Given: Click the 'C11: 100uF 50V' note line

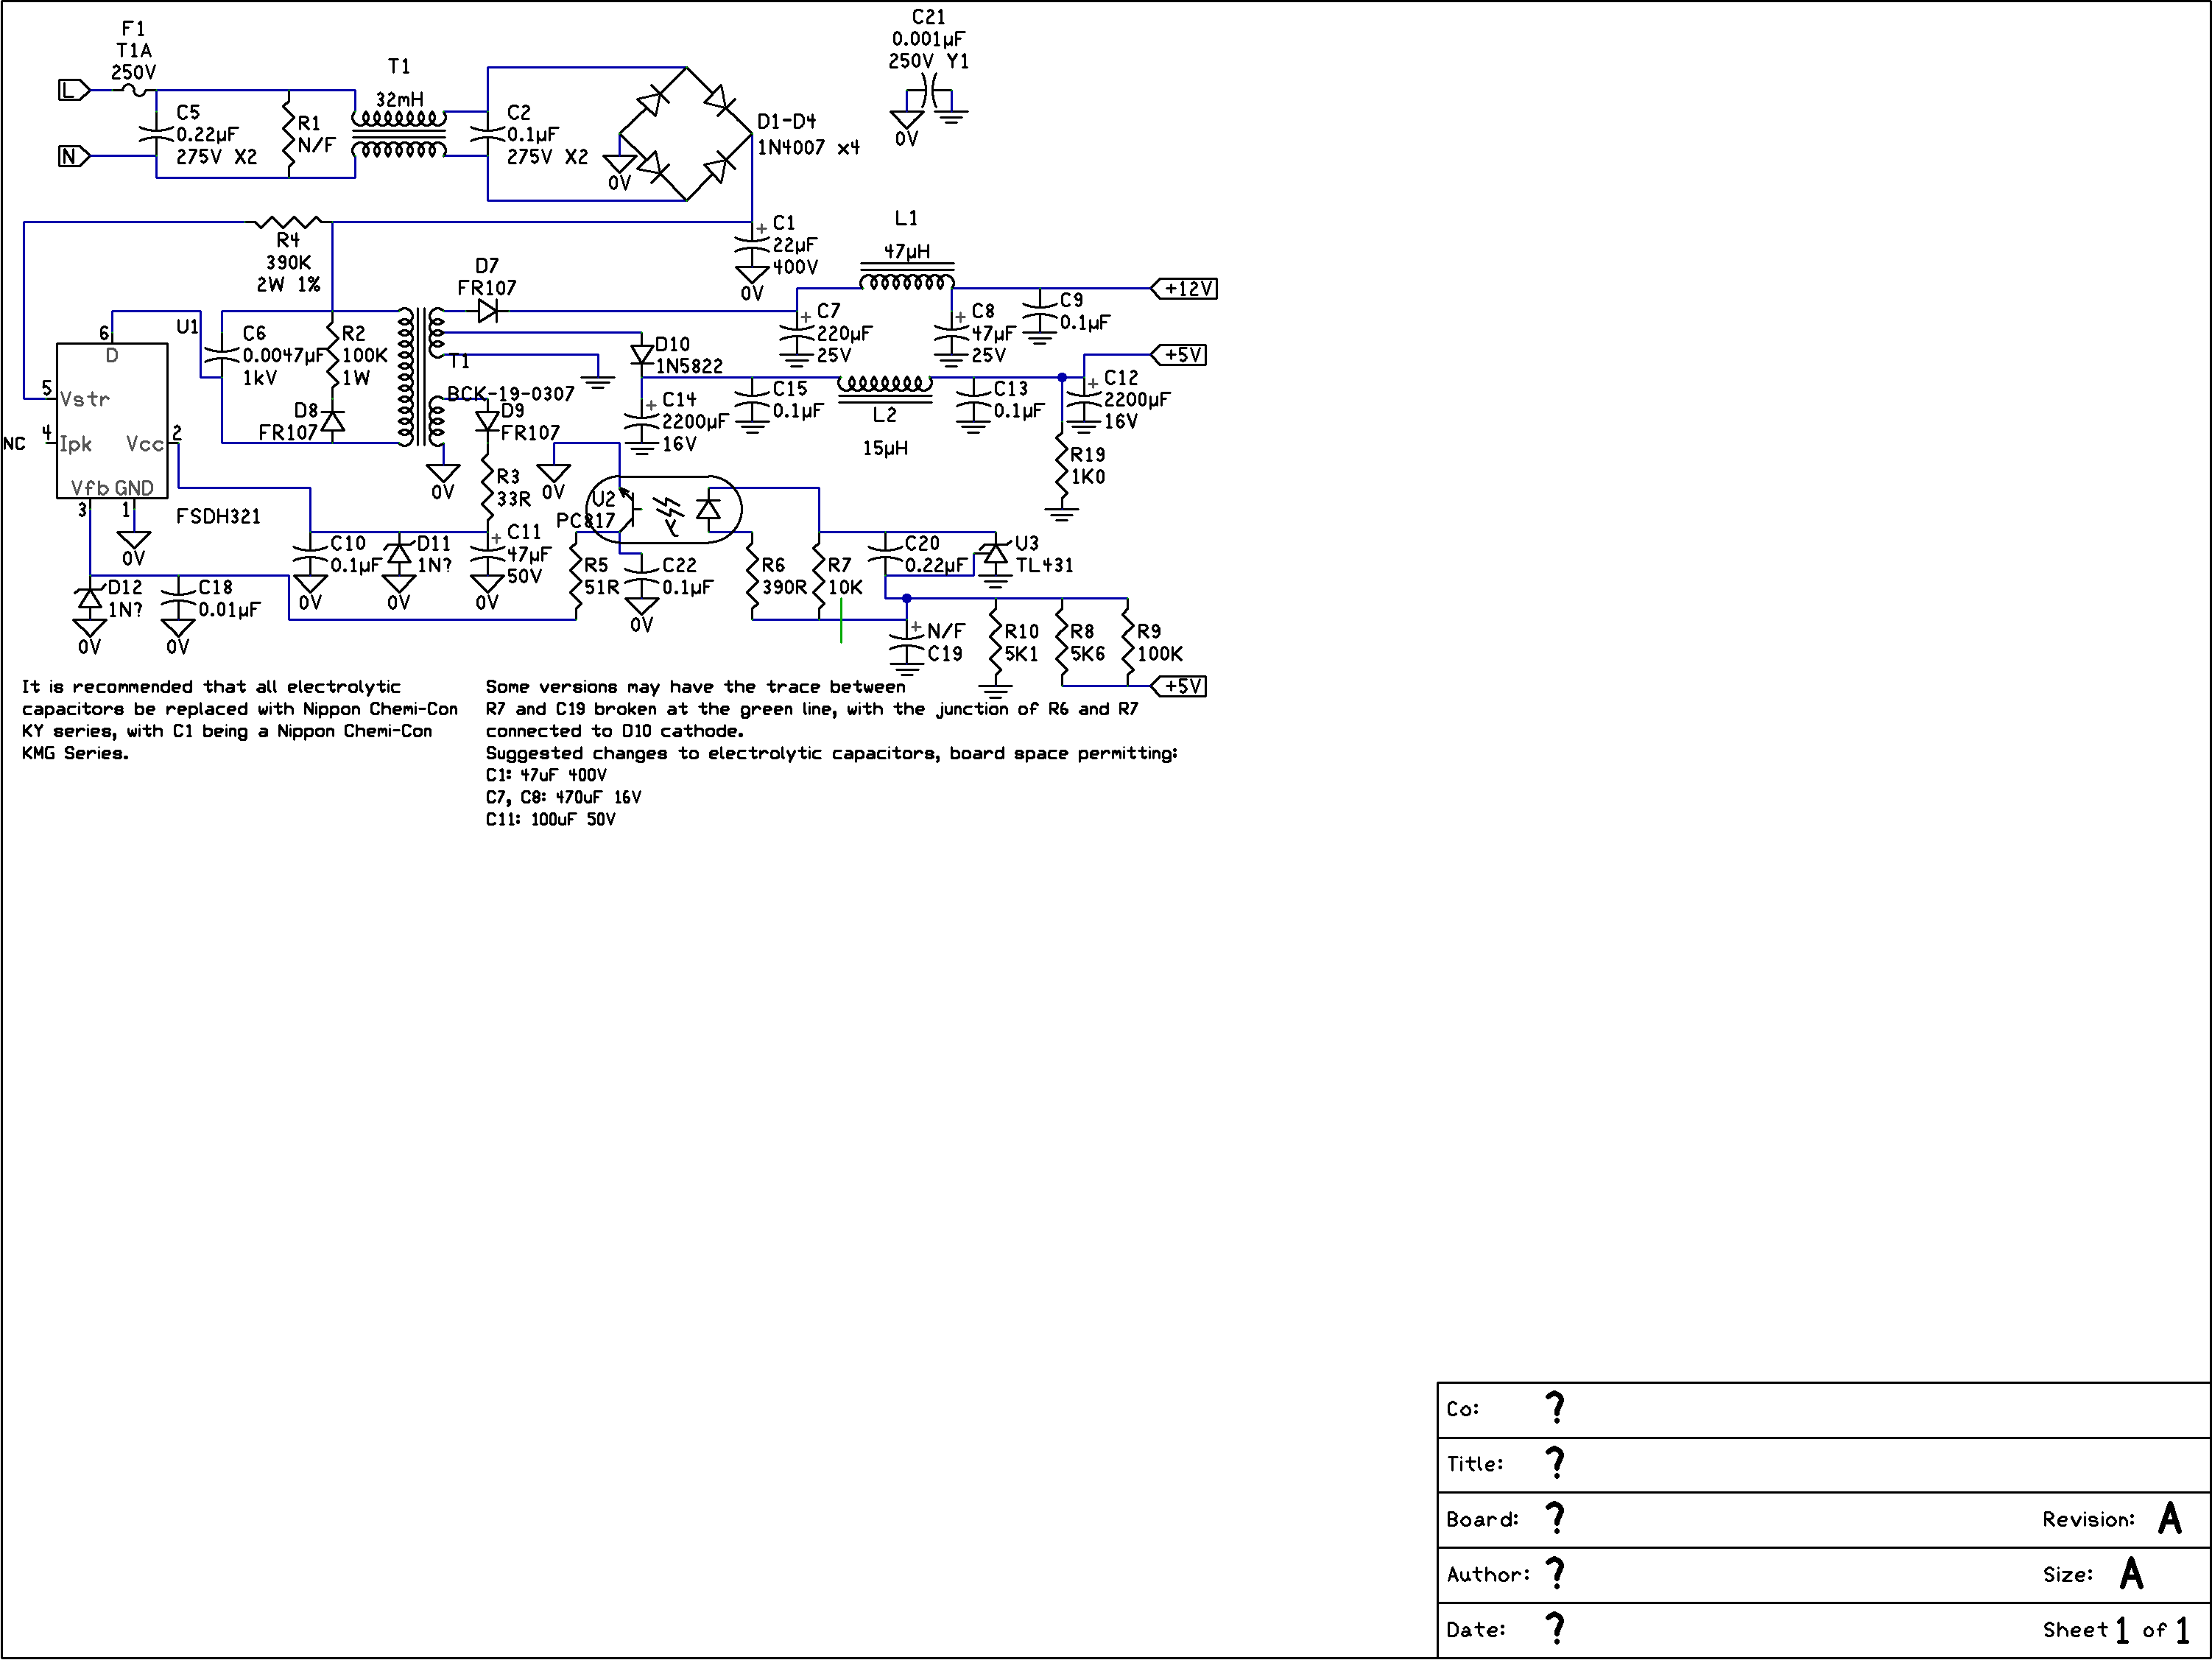Looking at the screenshot, I should (551, 819).
